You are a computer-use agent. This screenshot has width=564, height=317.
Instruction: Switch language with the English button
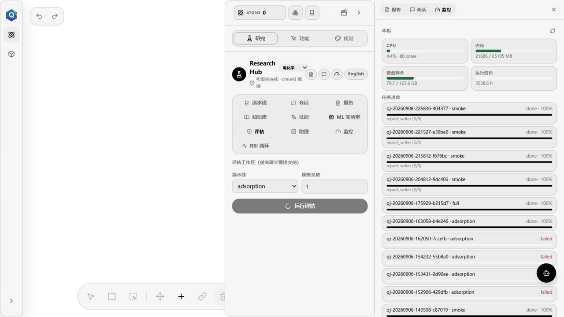[356, 74]
